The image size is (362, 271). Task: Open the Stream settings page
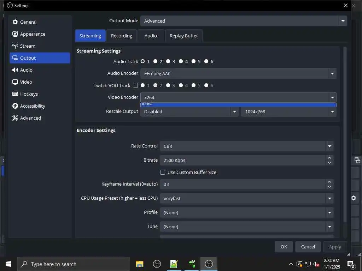point(40,46)
